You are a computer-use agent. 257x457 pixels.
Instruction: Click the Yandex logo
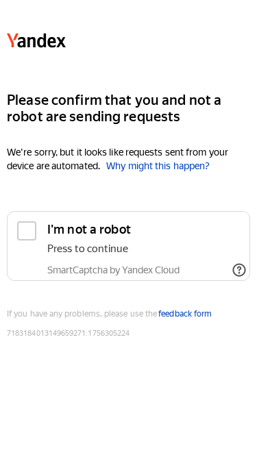click(36, 40)
